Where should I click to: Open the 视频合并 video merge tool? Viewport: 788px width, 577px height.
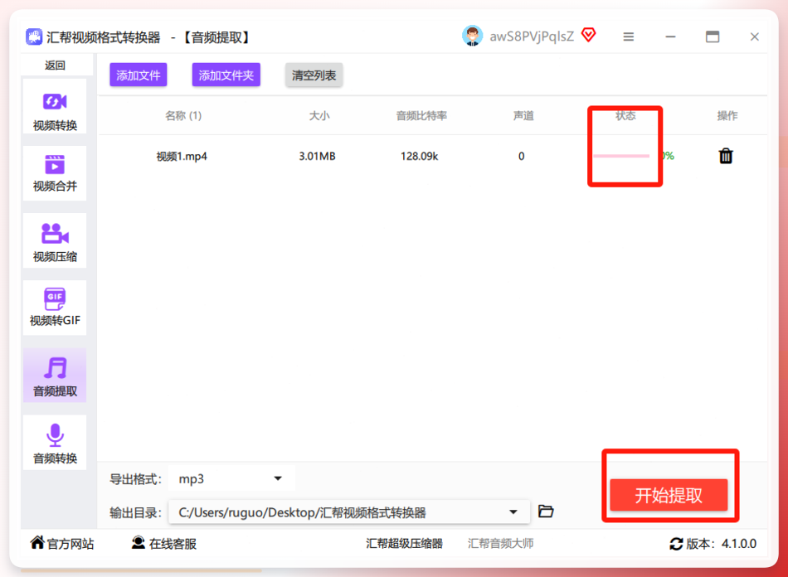coord(55,173)
